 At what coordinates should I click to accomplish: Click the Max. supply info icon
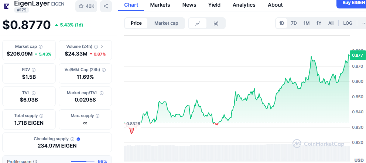[x=98, y=116]
